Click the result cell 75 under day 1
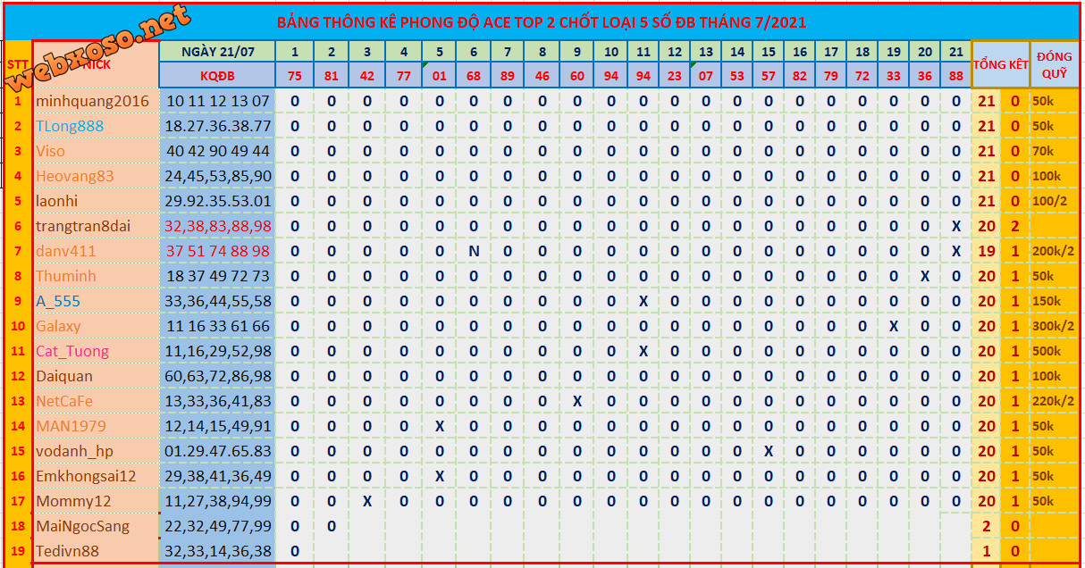Viewport: 1085px width, 568px height. [x=295, y=75]
